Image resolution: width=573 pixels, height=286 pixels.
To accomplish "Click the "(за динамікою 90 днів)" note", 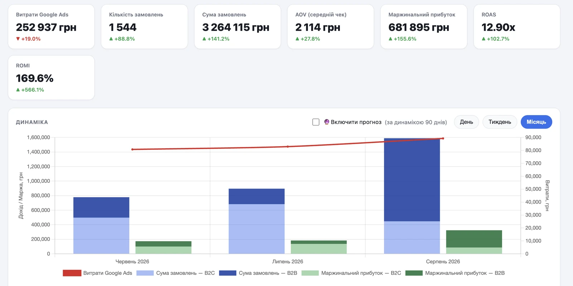I will point(416,122).
